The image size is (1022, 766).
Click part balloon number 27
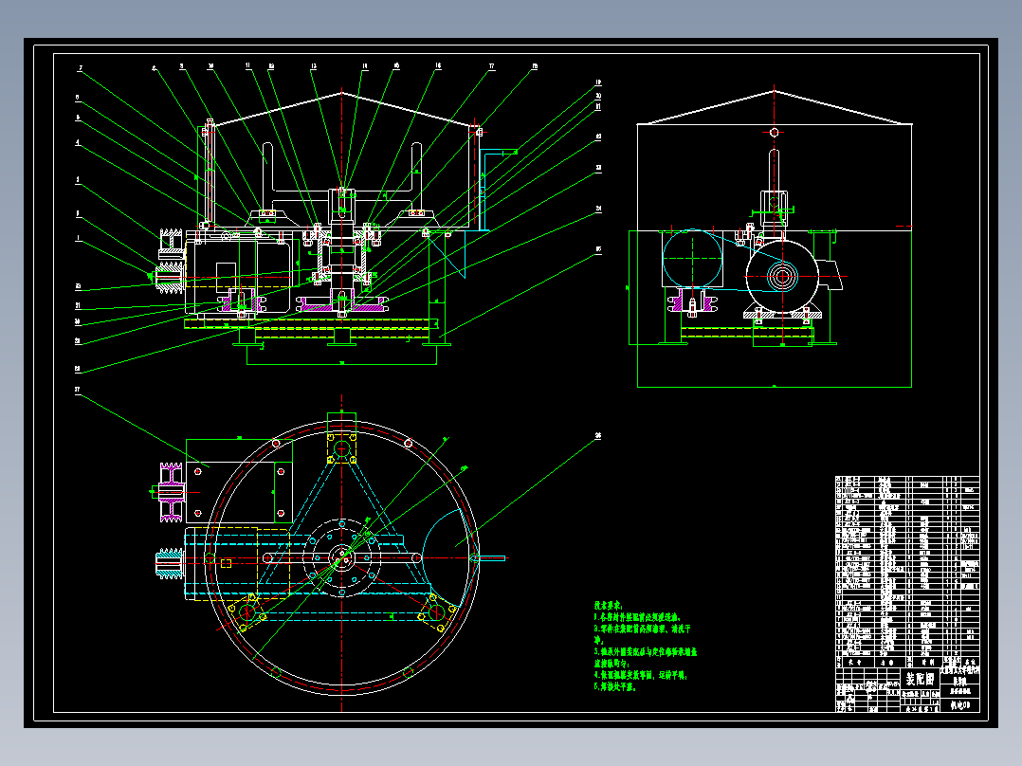pyautogui.click(x=78, y=390)
